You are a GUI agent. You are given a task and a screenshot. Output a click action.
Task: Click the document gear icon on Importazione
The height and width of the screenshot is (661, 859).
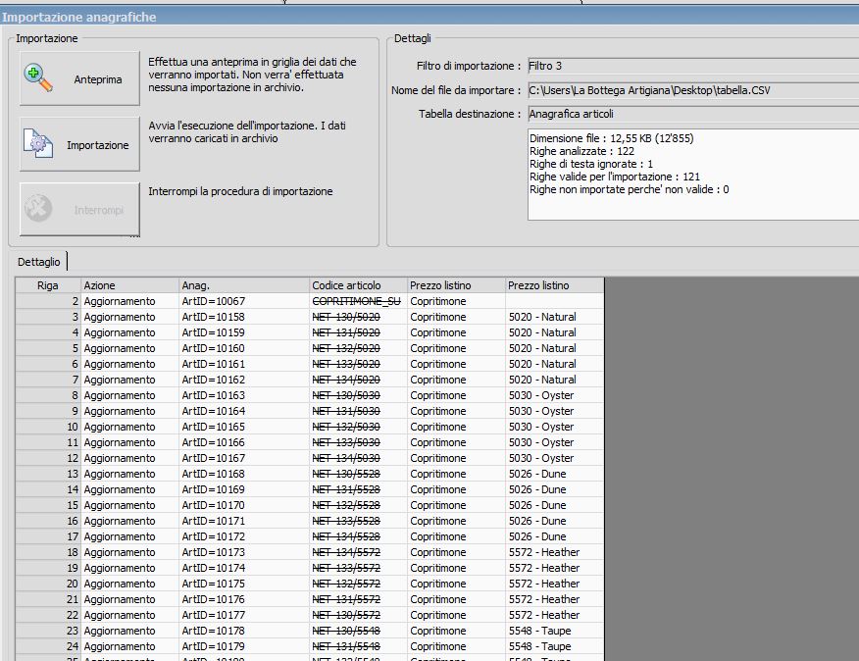(38, 143)
